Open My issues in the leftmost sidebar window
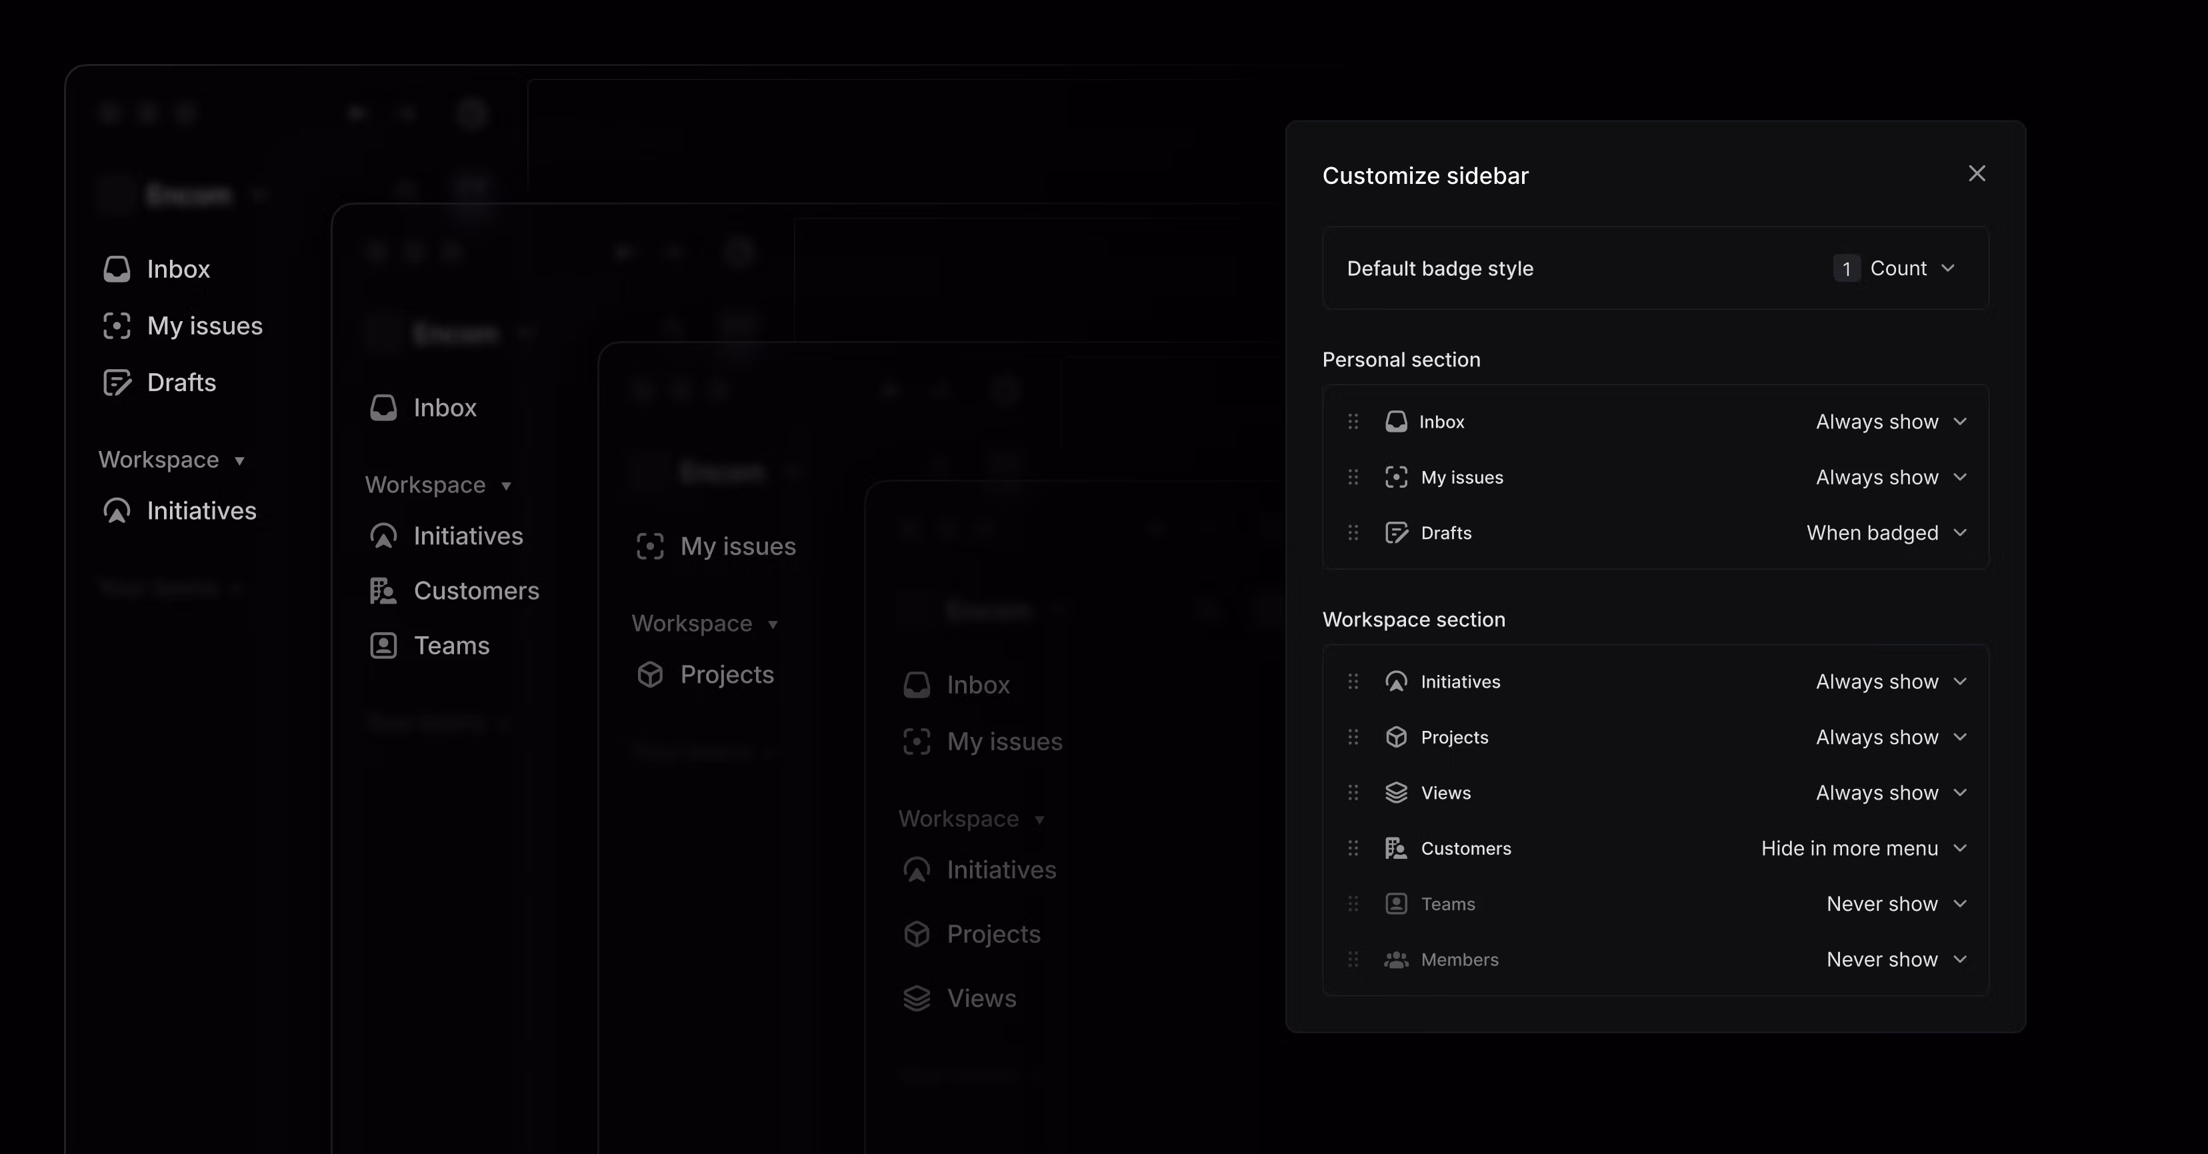This screenshot has height=1154, width=2208. click(x=183, y=326)
